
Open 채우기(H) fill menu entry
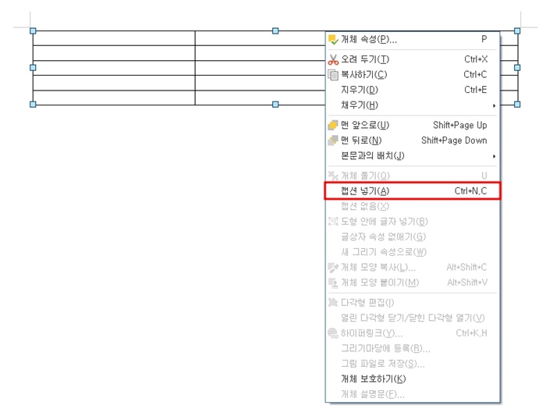point(413,105)
